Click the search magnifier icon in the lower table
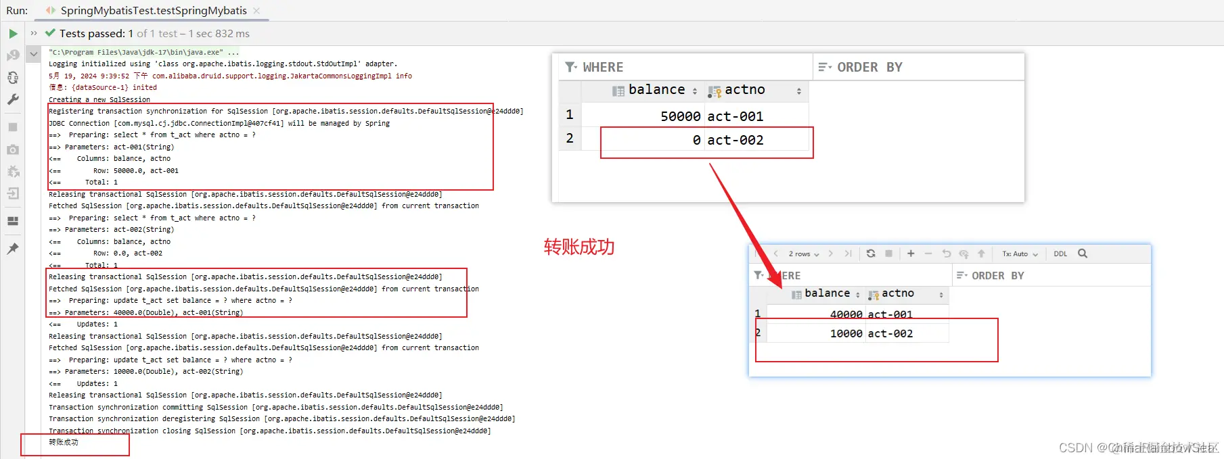1224x459 pixels. pos(1083,253)
